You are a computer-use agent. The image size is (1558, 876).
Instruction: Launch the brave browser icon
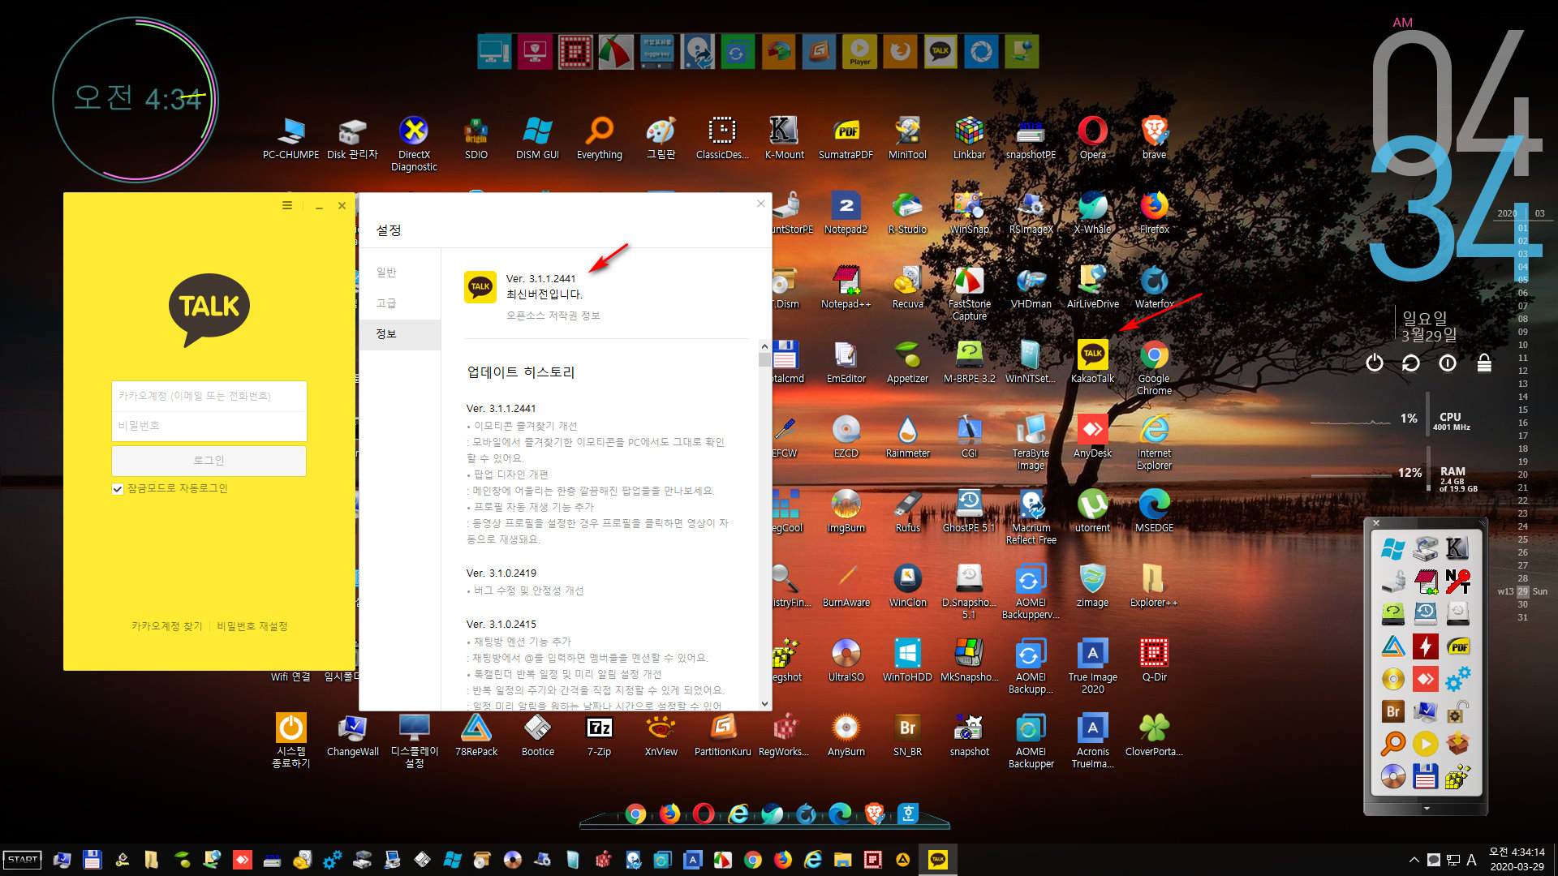[1154, 138]
